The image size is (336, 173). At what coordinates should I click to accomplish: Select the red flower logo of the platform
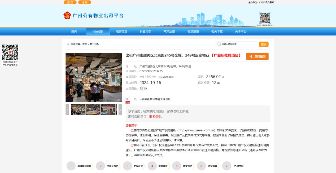(x=67, y=15)
